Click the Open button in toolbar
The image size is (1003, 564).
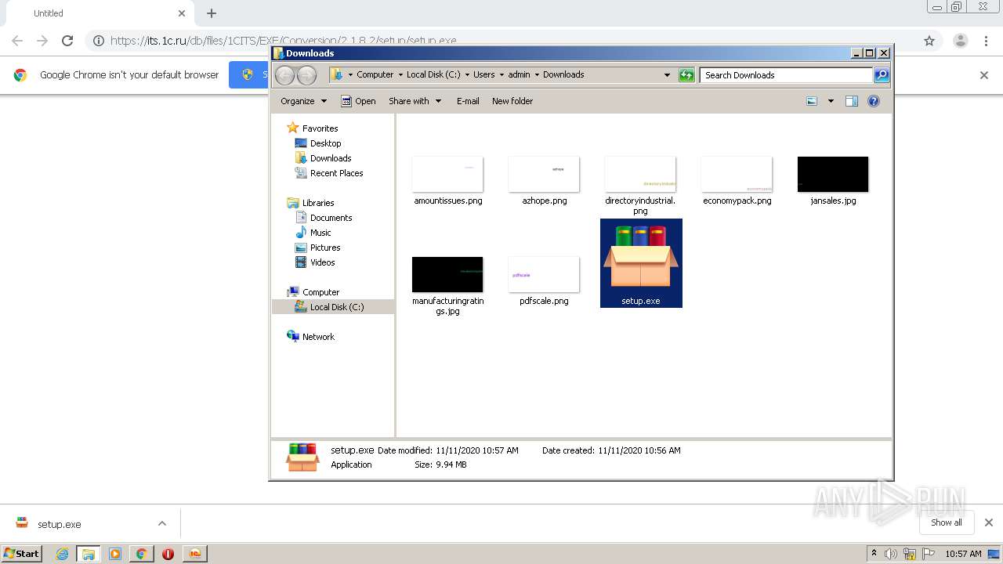tap(359, 101)
